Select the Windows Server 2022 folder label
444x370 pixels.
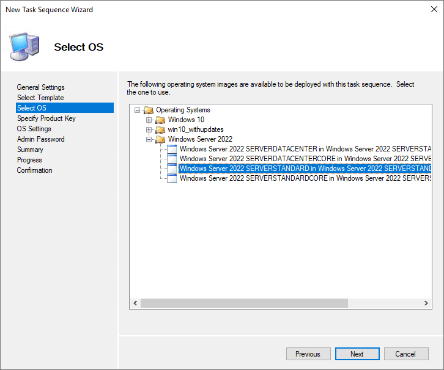pyautogui.click(x=200, y=139)
